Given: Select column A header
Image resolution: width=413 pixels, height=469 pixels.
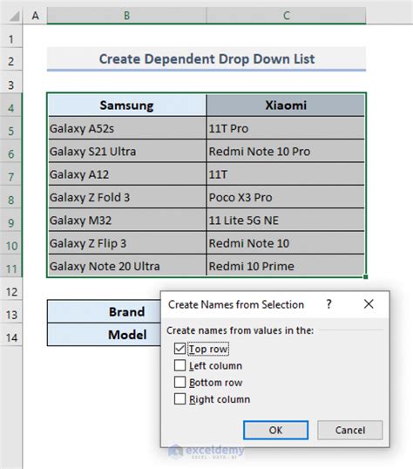Looking at the screenshot, I should pyautogui.click(x=35, y=16).
